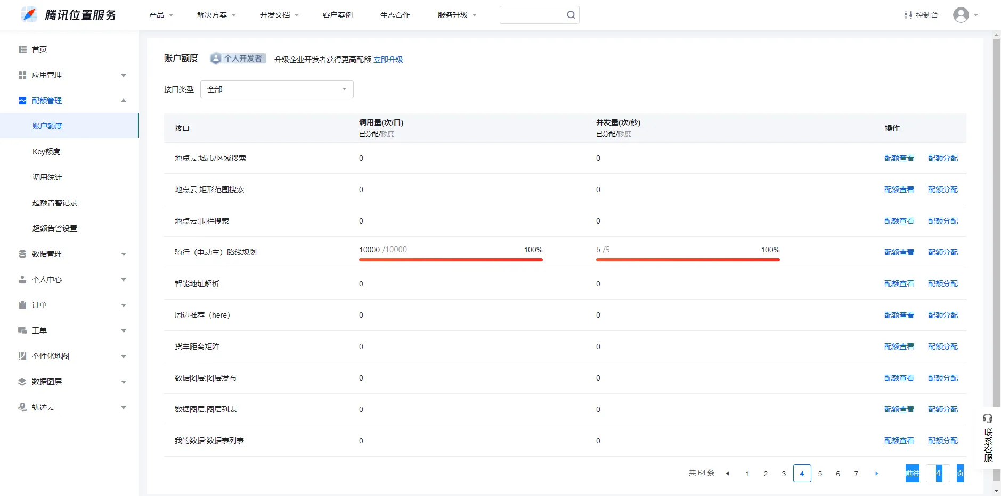The image size is (1001, 496).
Task: Click the 立即升级 upgrade link
Action: 388,60
